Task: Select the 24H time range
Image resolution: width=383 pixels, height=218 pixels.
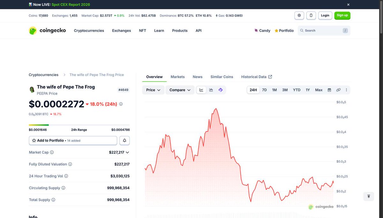Action: 253,90
